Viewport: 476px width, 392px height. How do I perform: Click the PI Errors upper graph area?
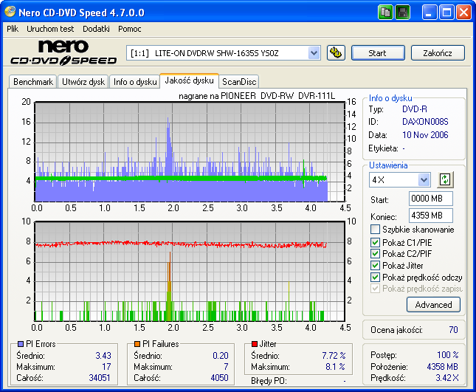[190, 151]
